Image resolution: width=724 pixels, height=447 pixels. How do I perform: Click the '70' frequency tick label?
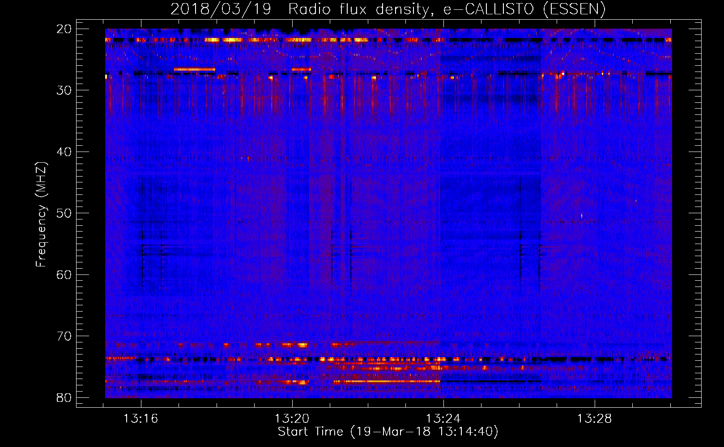coord(64,336)
